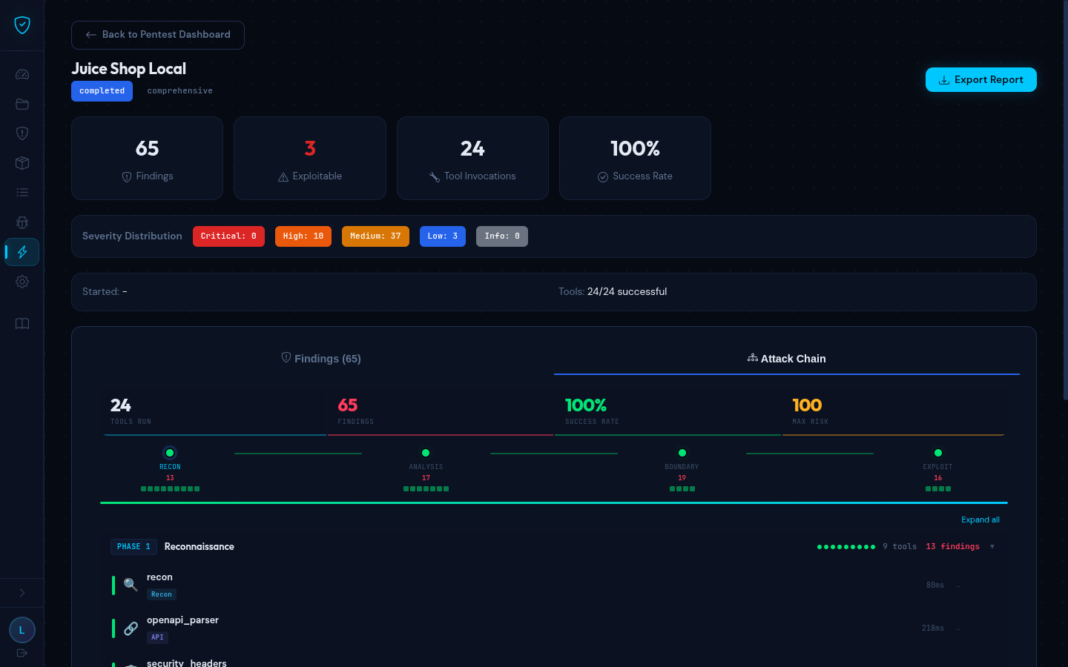Viewport: 1068px width, 667px height.
Task: Click the cube package sidebar icon
Action: [22, 163]
